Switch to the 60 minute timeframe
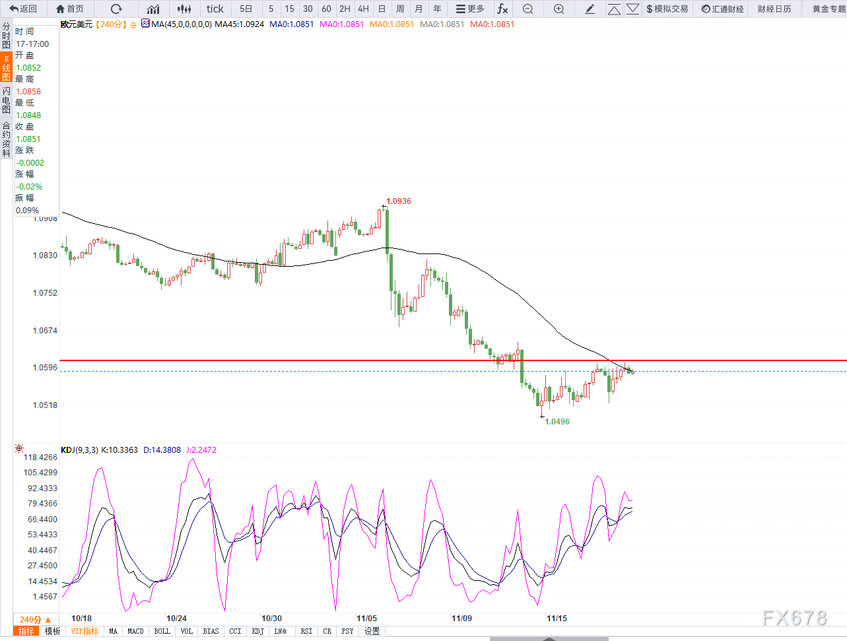The width and height of the screenshot is (847, 641). [x=326, y=9]
